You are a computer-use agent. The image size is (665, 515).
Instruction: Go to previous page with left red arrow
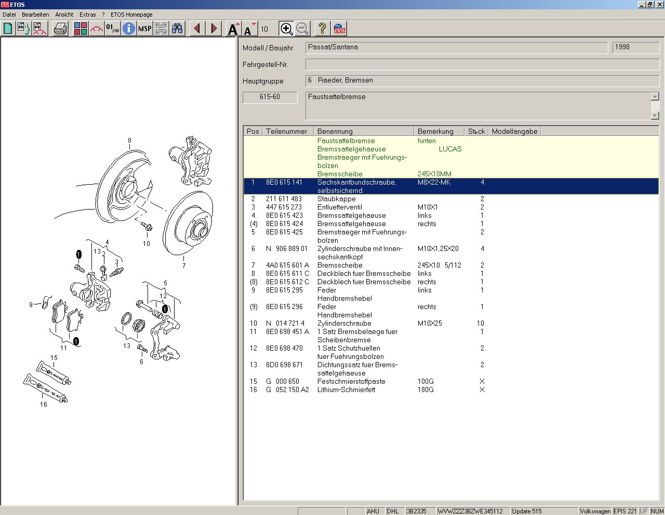click(x=197, y=29)
